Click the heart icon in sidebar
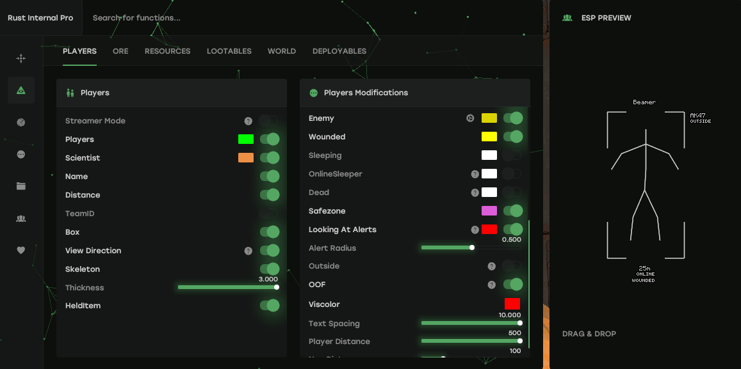The height and width of the screenshot is (369, 741). (x=20, y=250)
